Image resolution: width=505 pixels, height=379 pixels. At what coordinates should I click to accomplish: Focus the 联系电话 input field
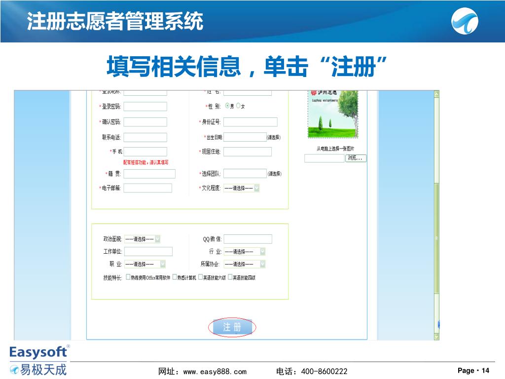(x=145, y=137)
